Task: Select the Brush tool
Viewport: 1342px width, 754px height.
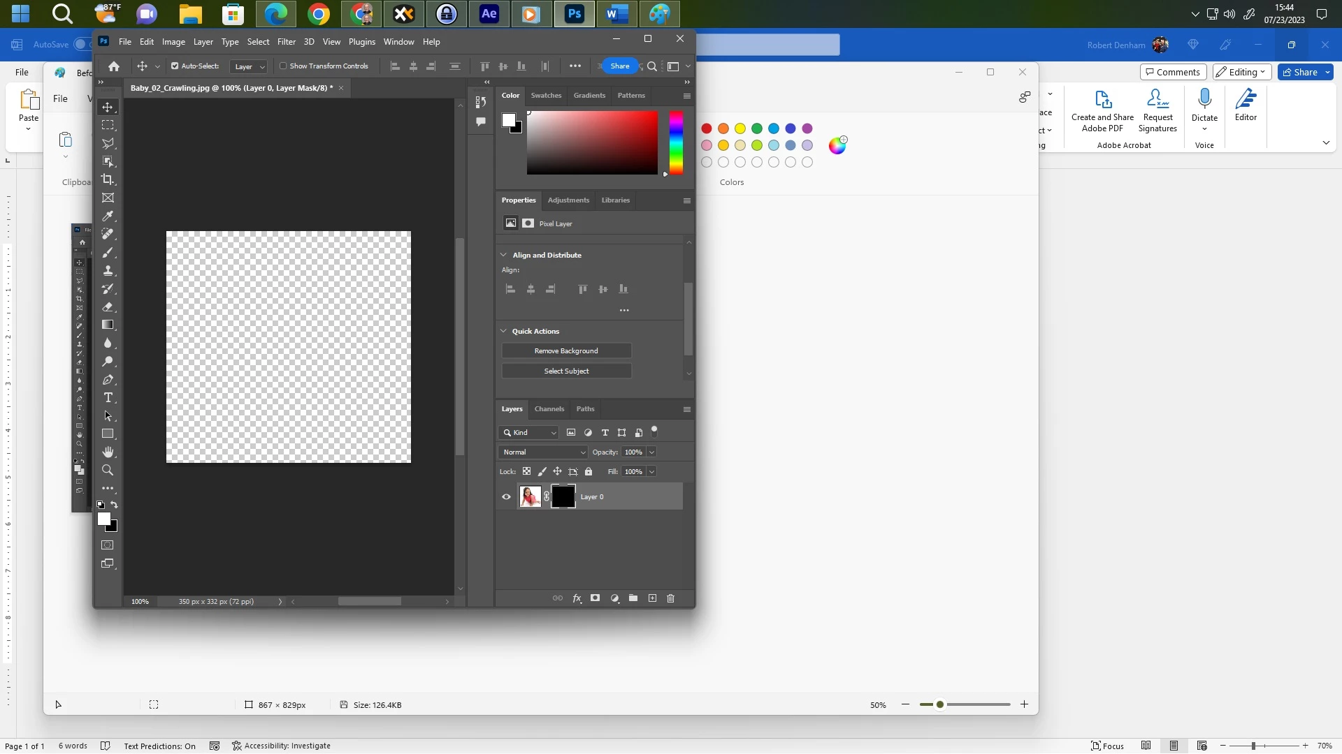Action: pos(108,252)
